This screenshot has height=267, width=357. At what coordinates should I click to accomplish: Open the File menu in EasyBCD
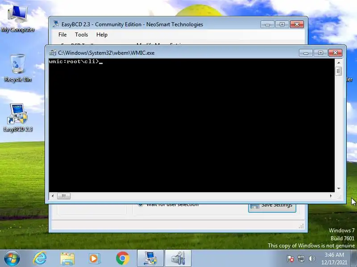62,35
